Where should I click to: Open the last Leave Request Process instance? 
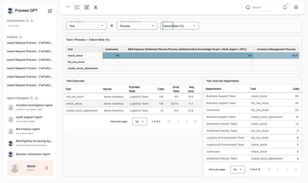(30, 85)
